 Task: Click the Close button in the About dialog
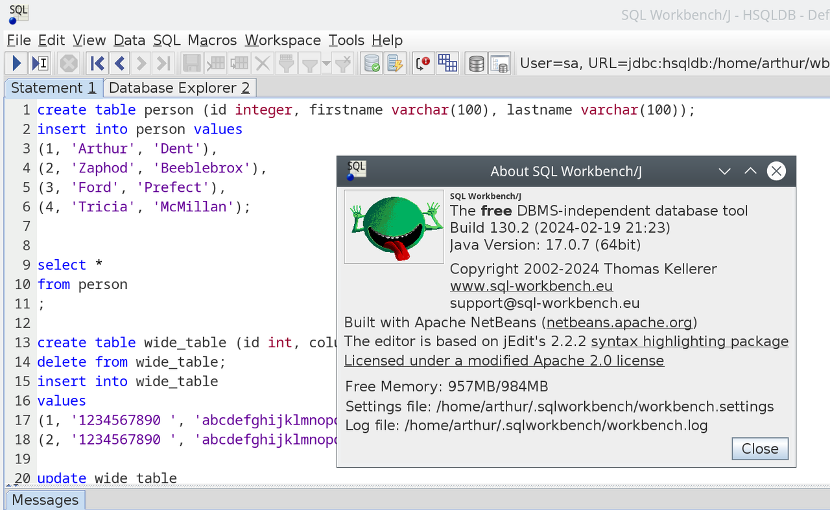coord(759,448)
